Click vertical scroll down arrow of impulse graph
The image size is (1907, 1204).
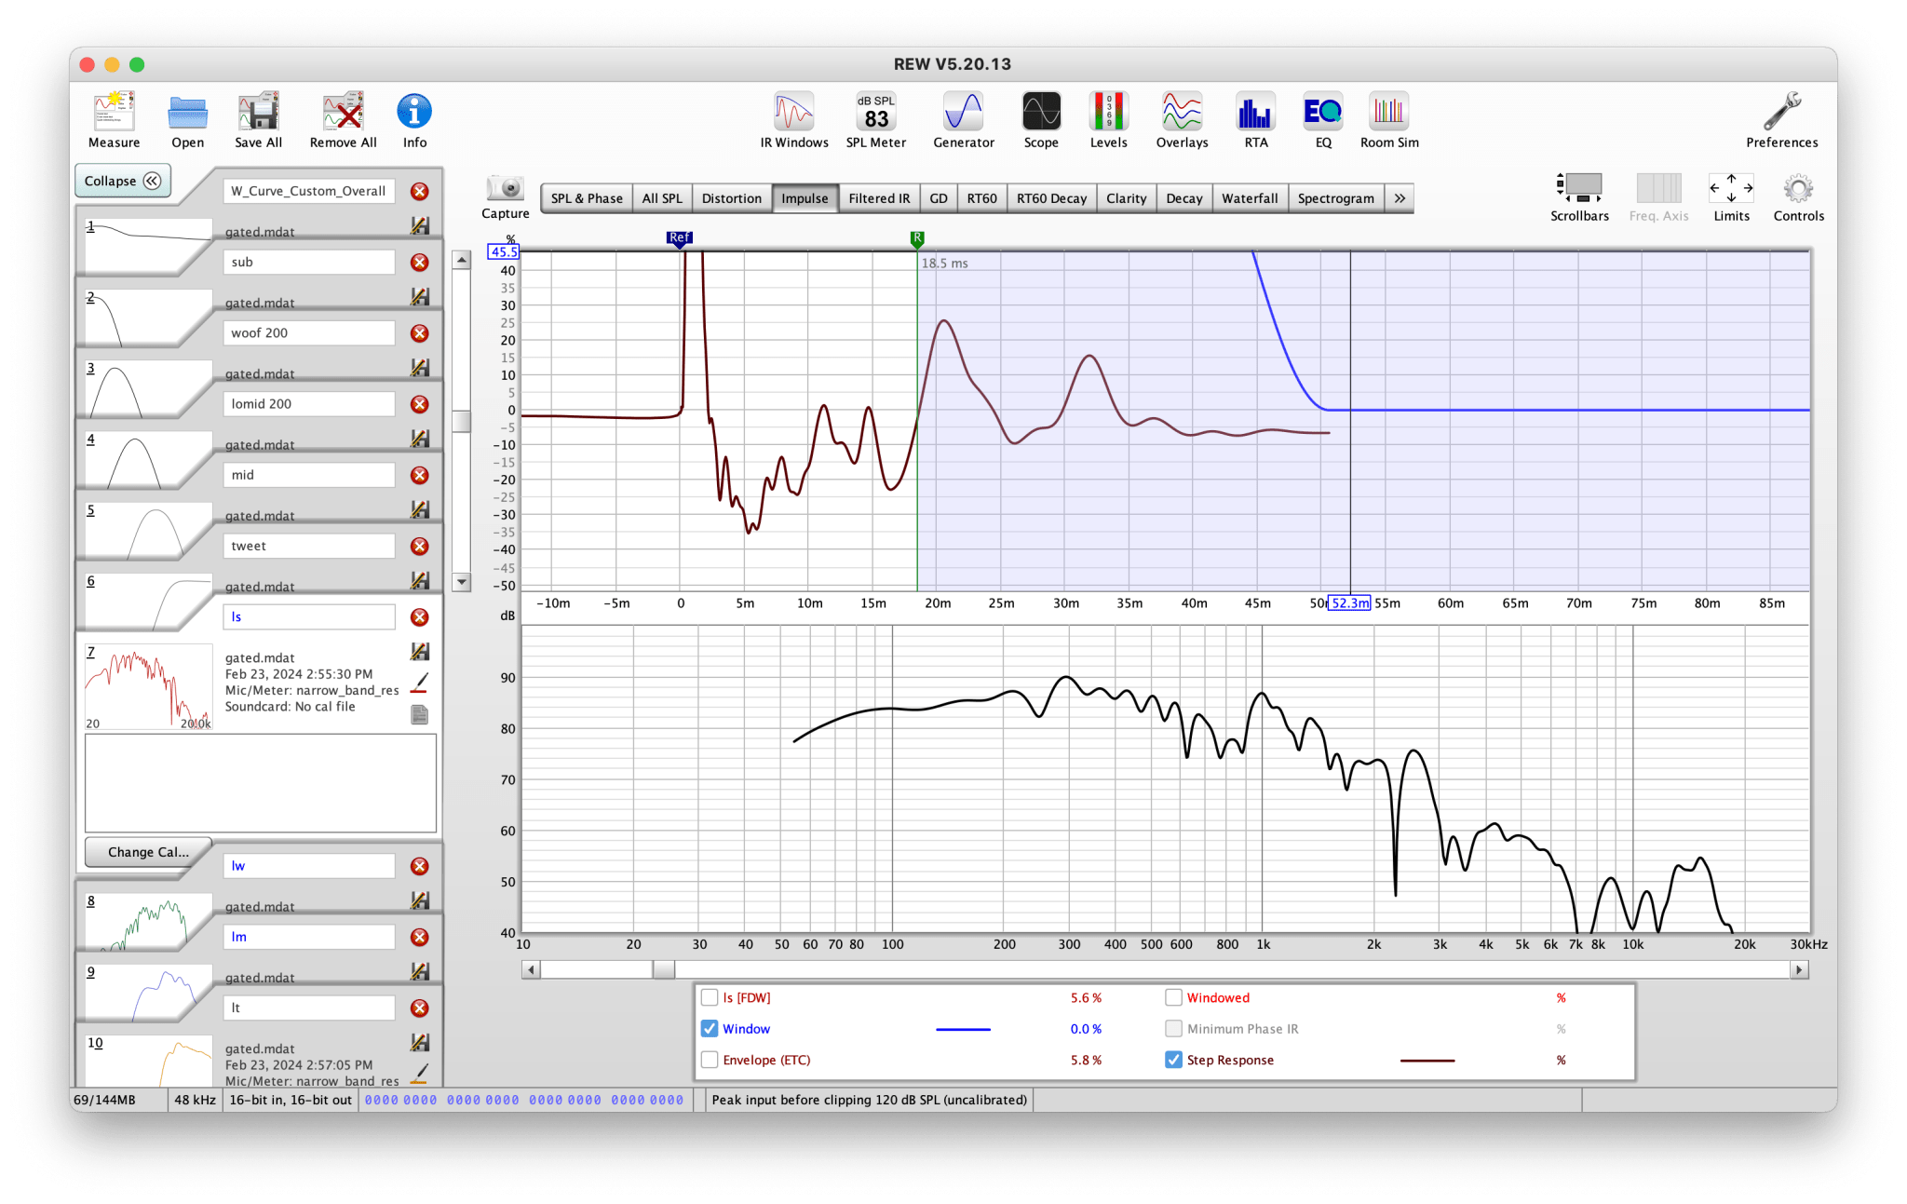(462, 582)
